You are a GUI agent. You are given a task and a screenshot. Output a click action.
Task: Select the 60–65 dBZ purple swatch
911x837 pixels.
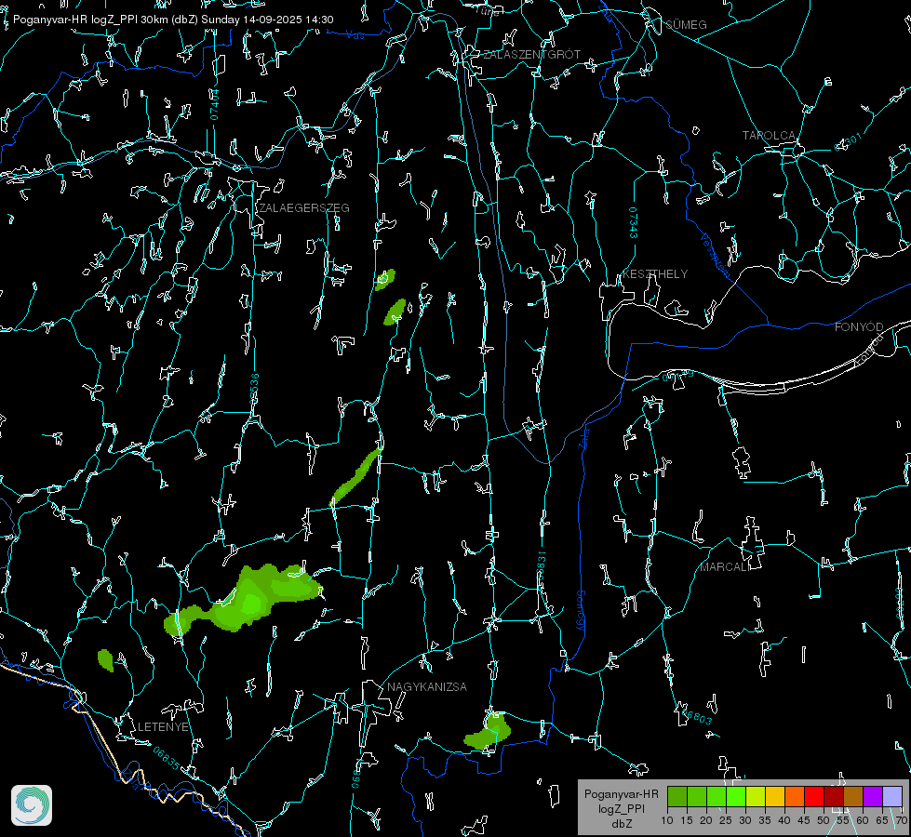[873, 796]
